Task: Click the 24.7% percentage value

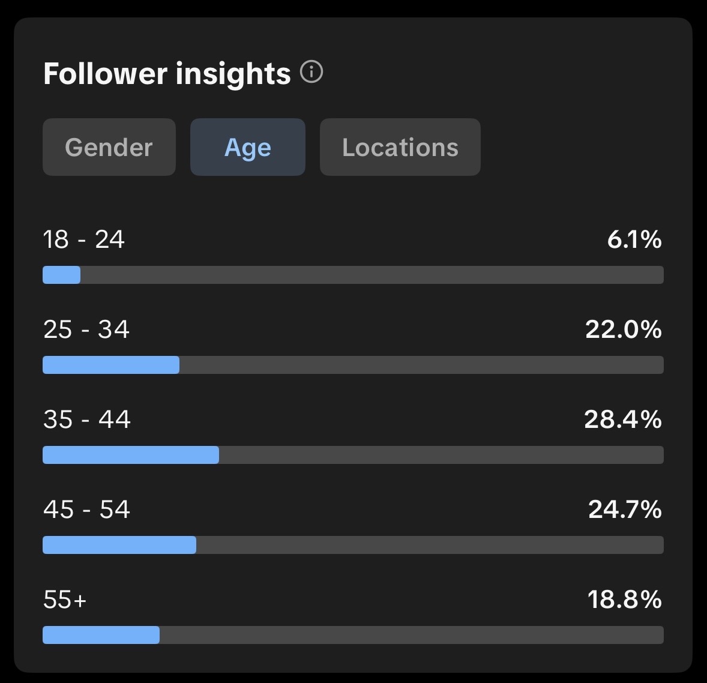Action: click(x=625, y=510)
